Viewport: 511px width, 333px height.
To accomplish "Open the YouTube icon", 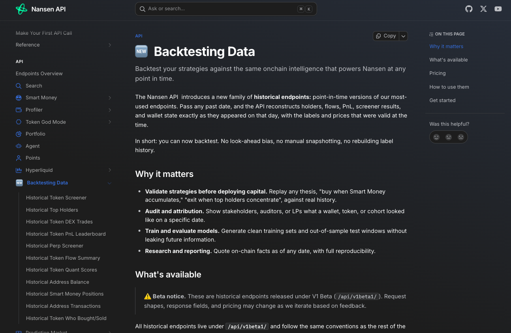I will pos(498,9).
